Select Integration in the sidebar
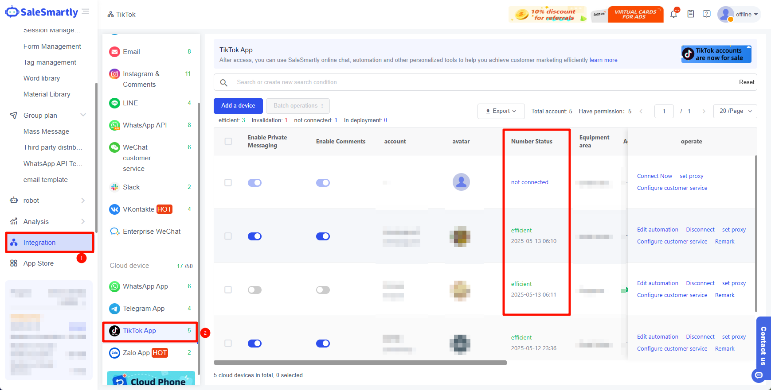 [50, 243]
